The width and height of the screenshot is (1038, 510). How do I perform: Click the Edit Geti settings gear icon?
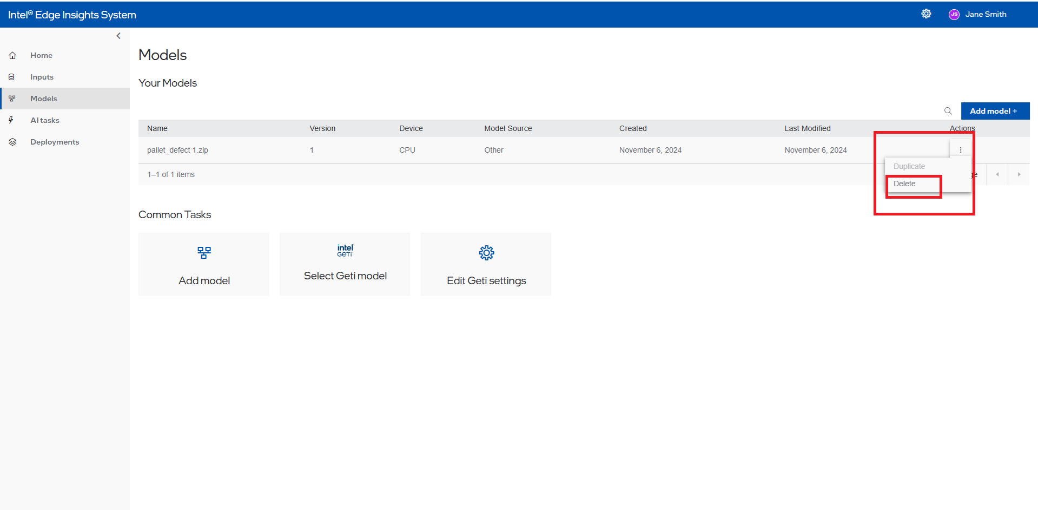point(486,253)
